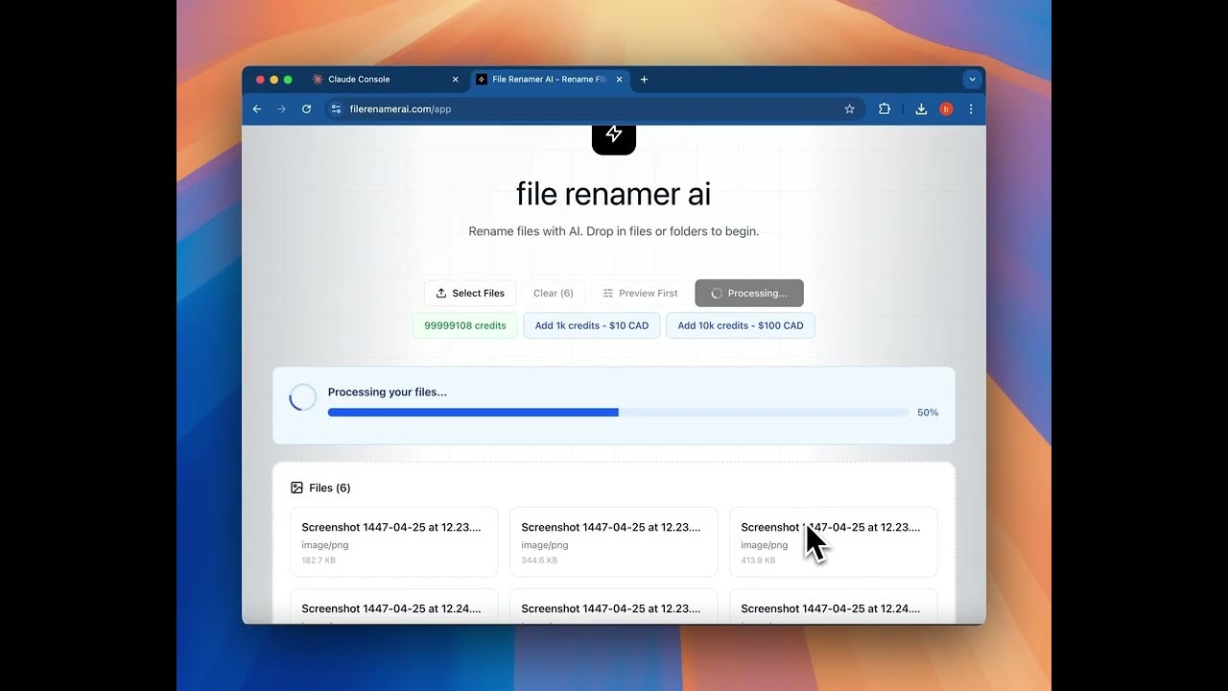The height and width of the screenshot is (691, 1228).
Task: Click the blue processing progress bar
Action: click(472, 412)
